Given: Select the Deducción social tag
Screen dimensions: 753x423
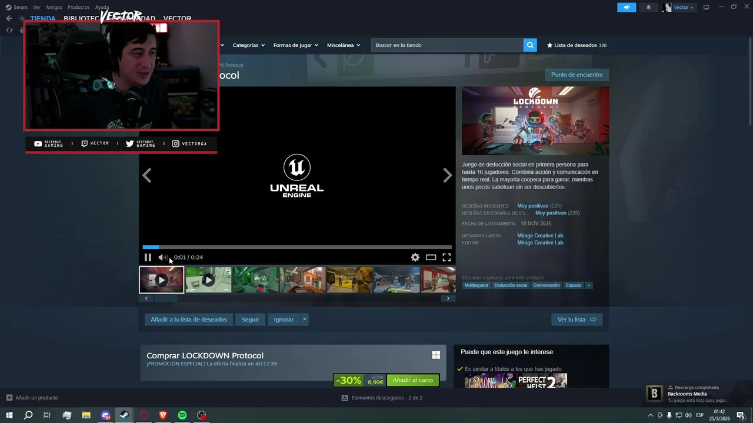Looking at the screenshot, I should pyautogui.click(x=511, y=286).
